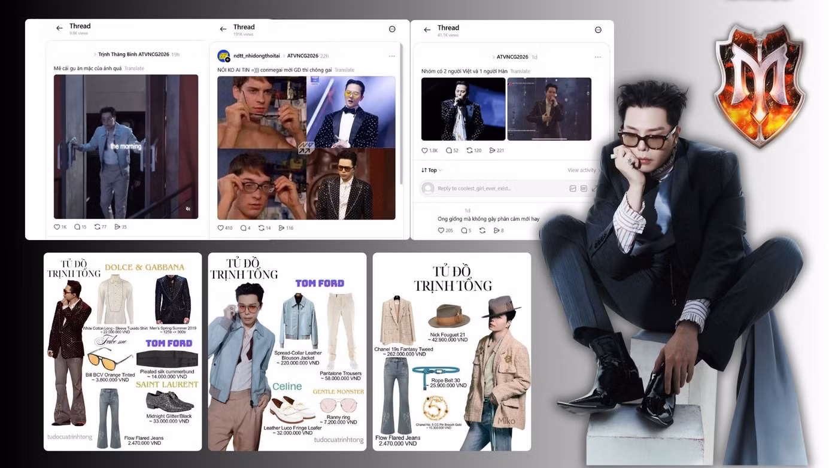Repost the post with 14 reposts
The height and width of the screenshot is (468, 832).
261,228
